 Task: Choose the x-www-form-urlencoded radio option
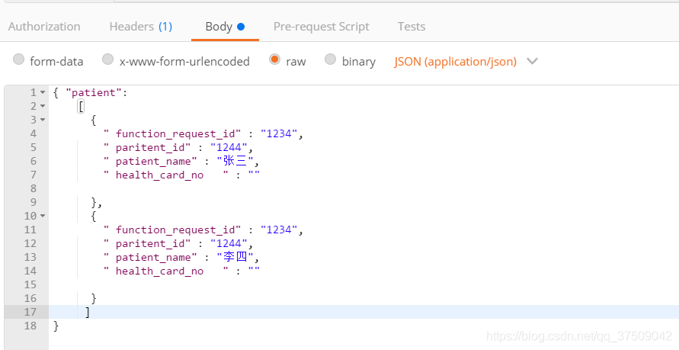point(107,59)
